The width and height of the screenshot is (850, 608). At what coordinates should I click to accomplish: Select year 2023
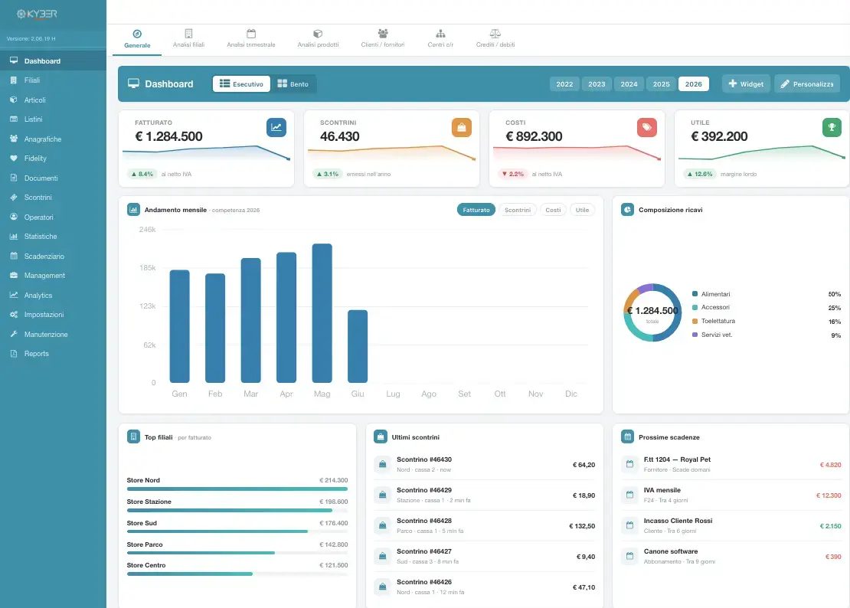click(x=597, y=84)
